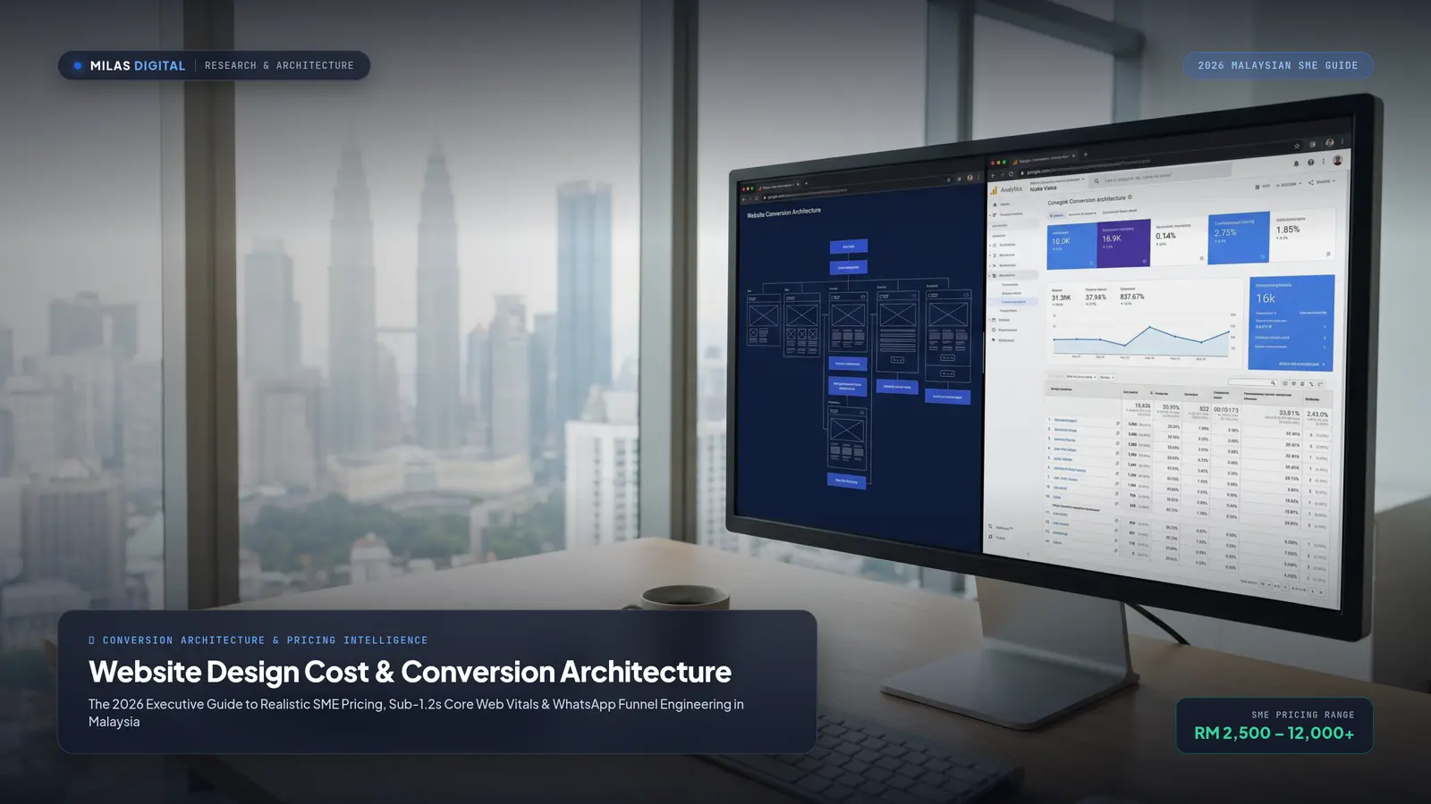Click the 31.3K metric above the chart
Screen dimensions: 1431x804
point(1061,297)
